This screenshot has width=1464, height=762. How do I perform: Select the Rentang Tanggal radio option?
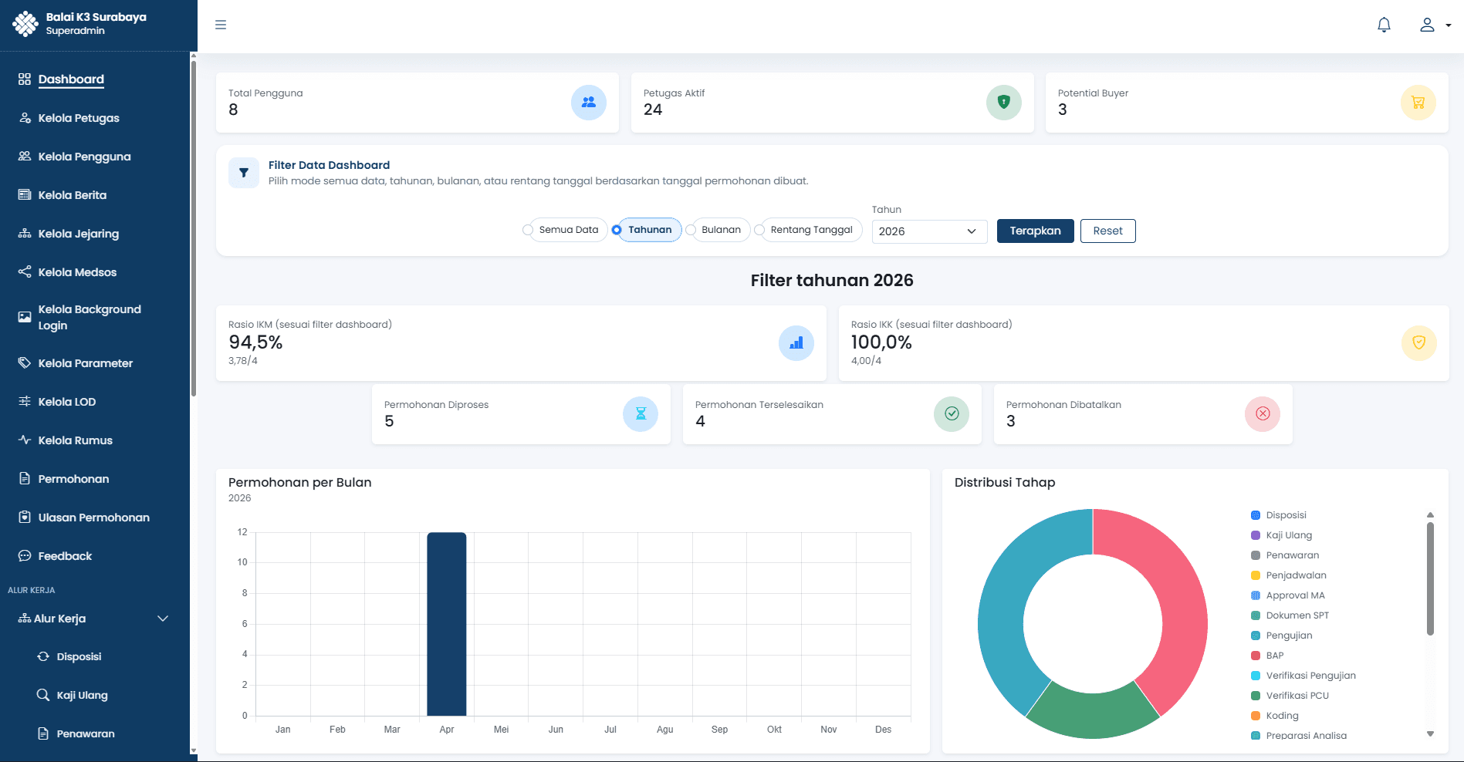click(x=759, y=230)
